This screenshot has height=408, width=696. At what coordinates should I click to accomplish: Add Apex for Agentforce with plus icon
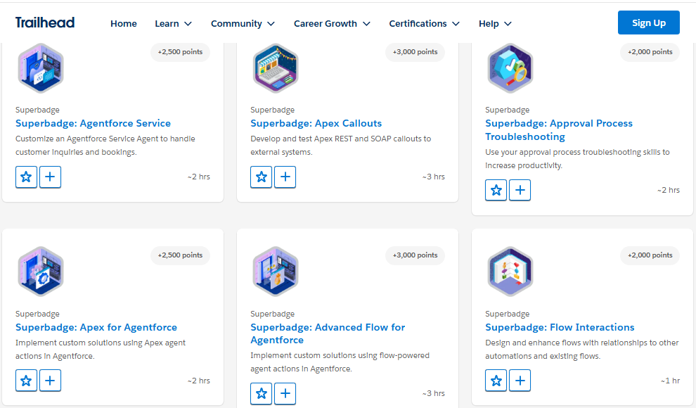click(x=50, y=381)
